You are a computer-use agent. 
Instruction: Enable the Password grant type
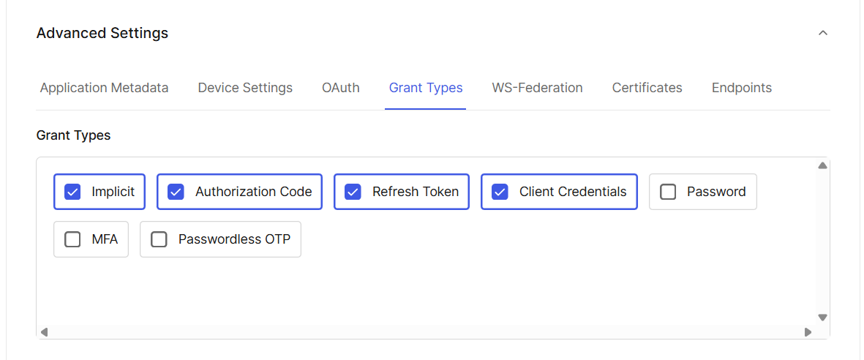(x=668, y=192)
